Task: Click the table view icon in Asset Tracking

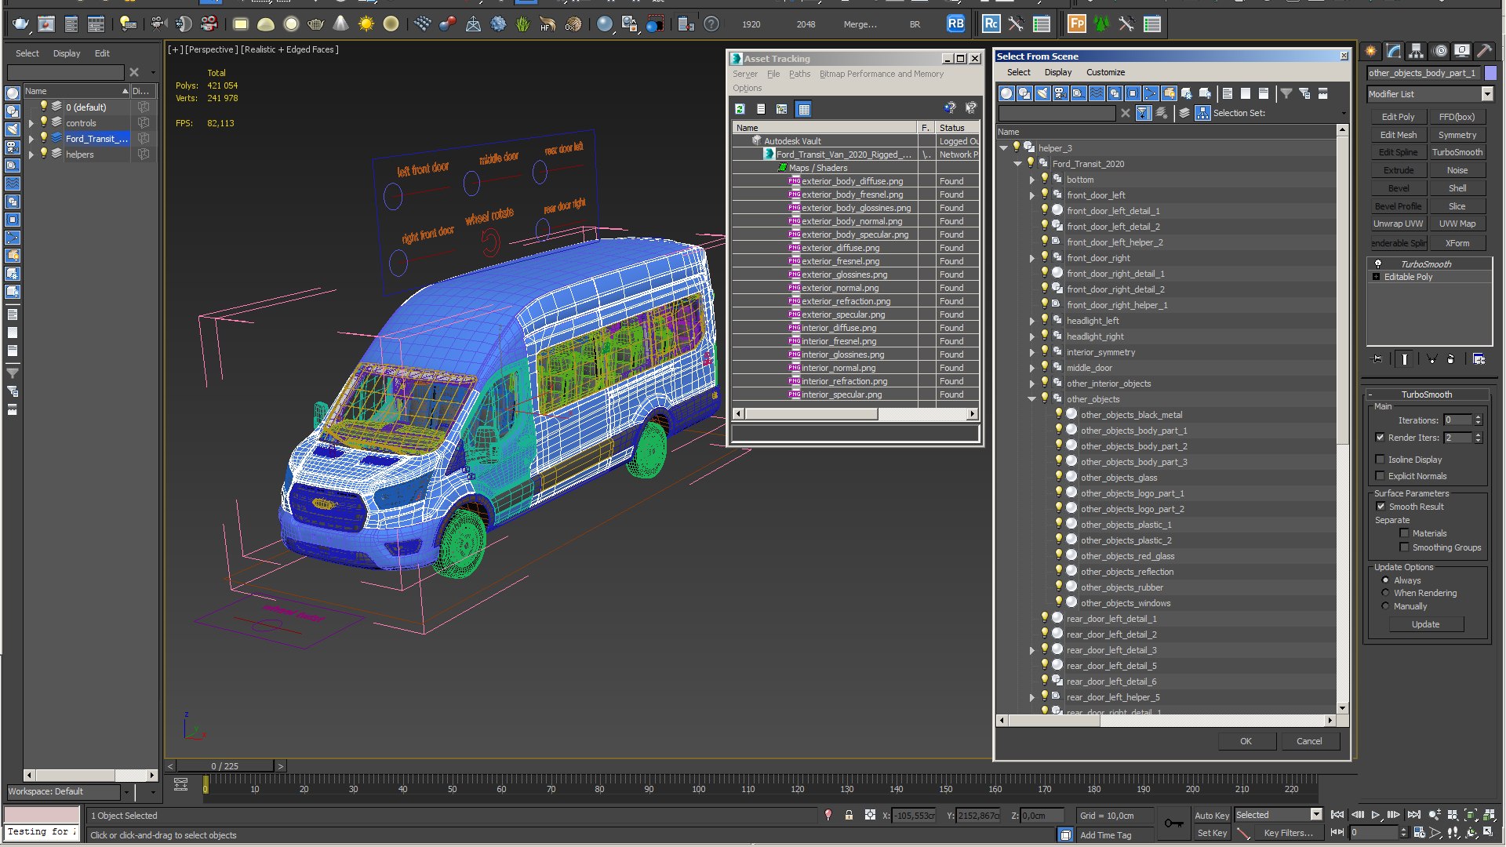Action: [803, 109]
